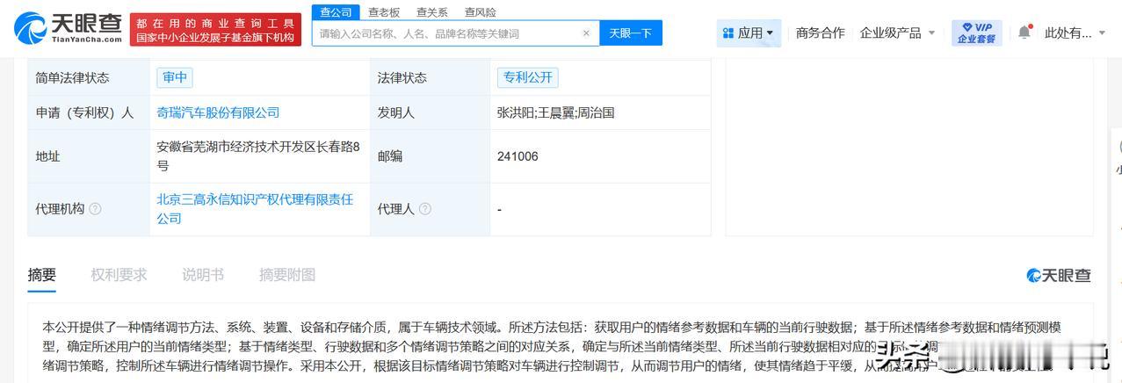Select the 查关系 search tab
Image resolution: width=1122 pixels, height=383 pixels.
click(432, 12)
